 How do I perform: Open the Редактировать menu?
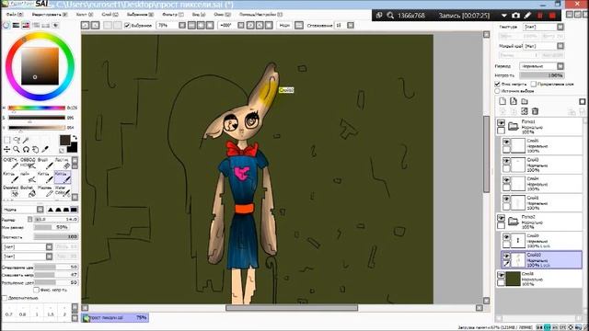[50, 15]
